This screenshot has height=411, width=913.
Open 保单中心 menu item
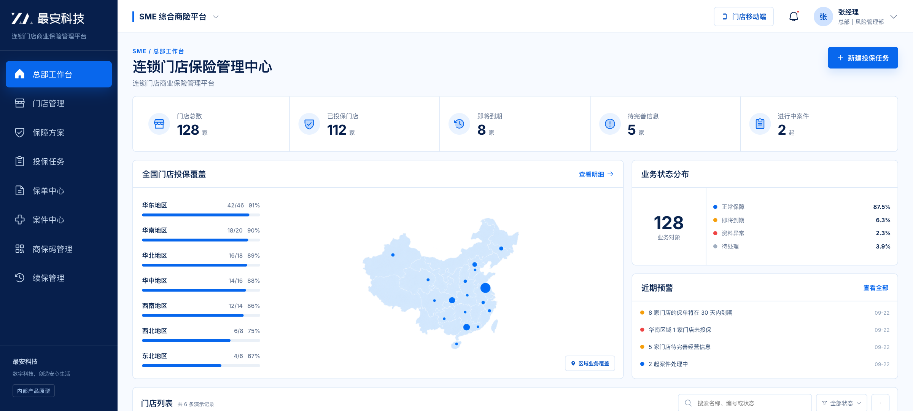click(59, 191)
